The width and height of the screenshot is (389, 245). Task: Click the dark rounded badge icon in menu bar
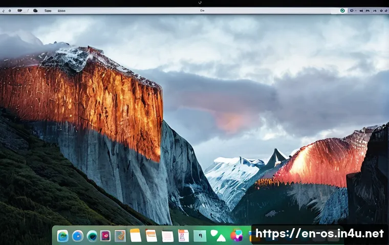(x=19, y=10)
